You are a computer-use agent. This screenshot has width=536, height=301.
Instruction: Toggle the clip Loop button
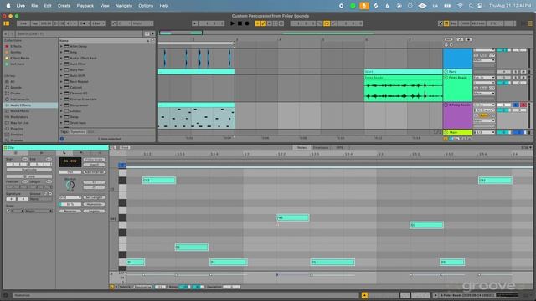(29, 176)
